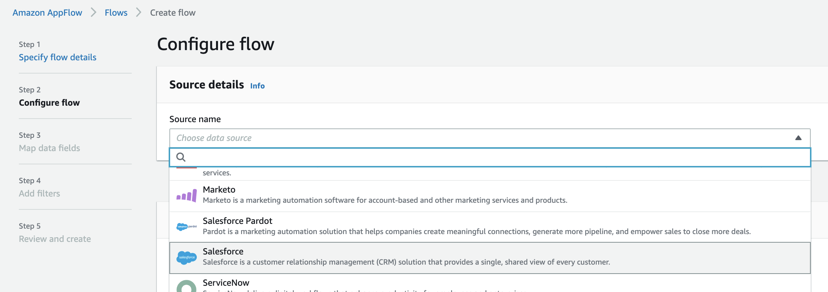Go back to Specify flow details step
The image size is (828, 292).
click(58, 58)
